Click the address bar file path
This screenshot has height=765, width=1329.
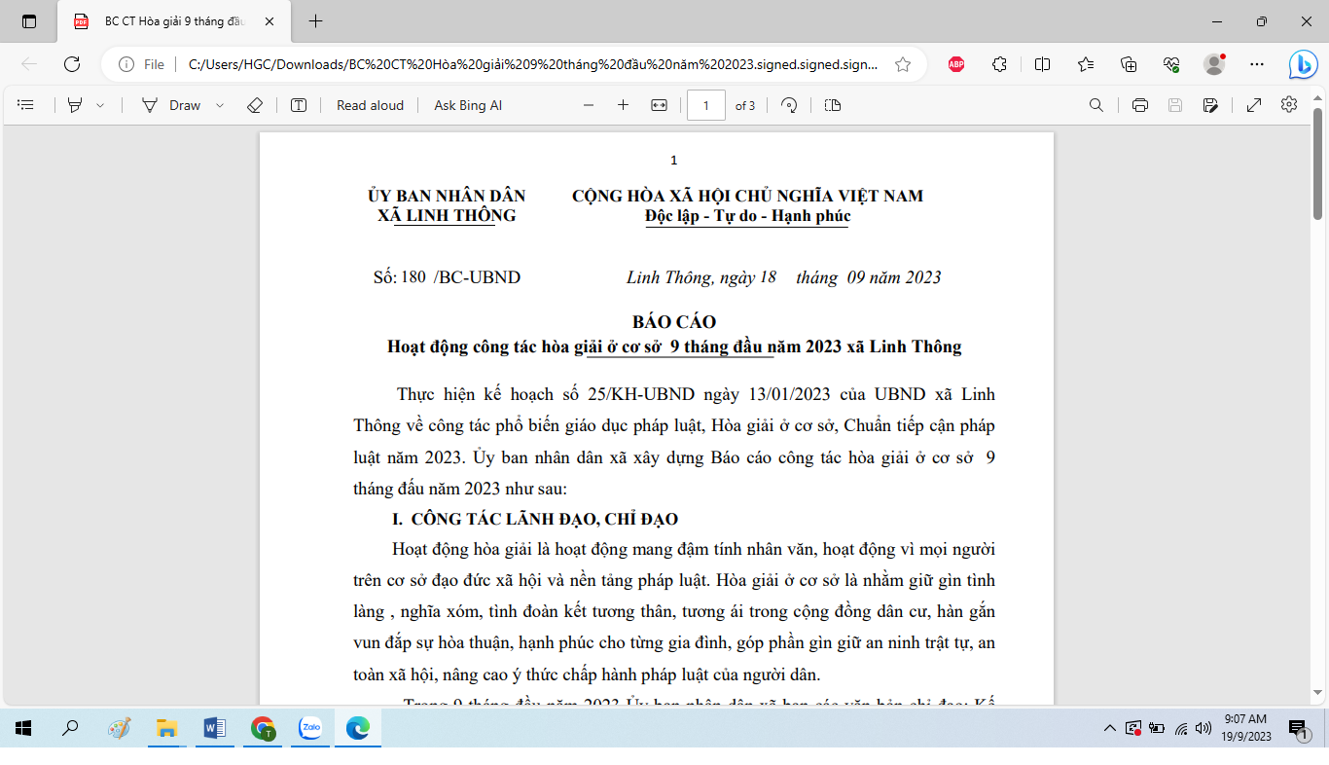[533, 64]
